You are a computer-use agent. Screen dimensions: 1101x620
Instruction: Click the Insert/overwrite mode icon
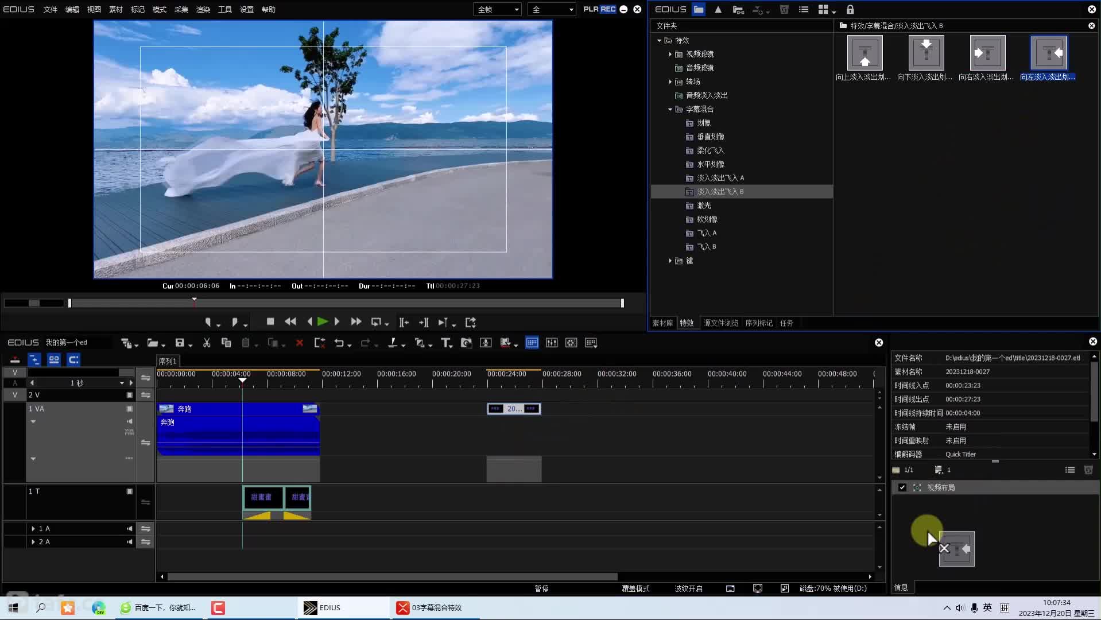(x=15, y=360)
